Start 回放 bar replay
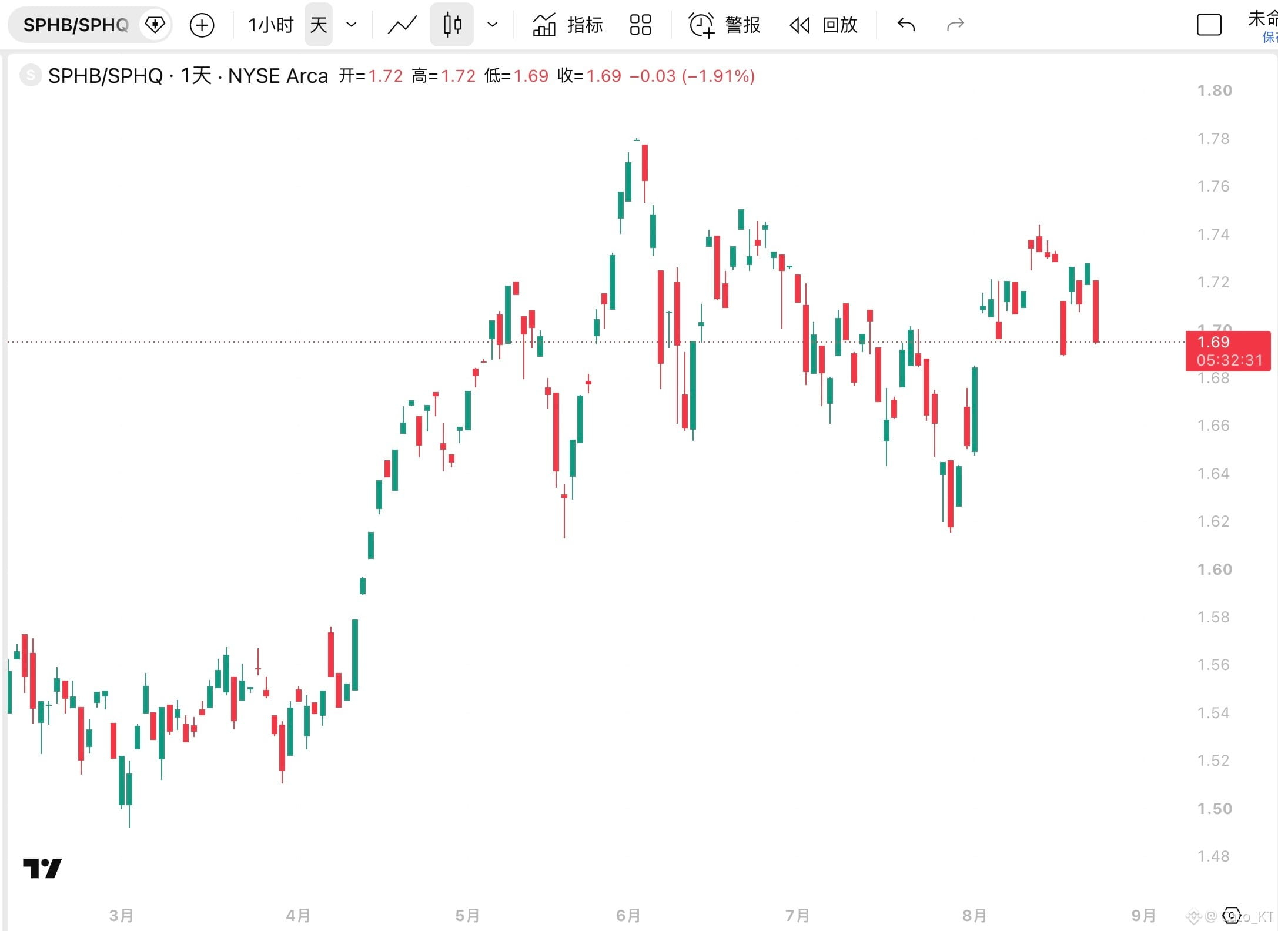Screen dimensions: 1278x931 coord(823,25)
